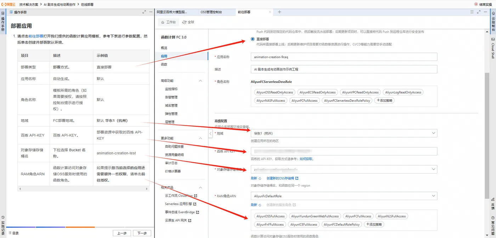Open 云原生 API 网关 external link
496x238 pixels.
tap(178, 221)
